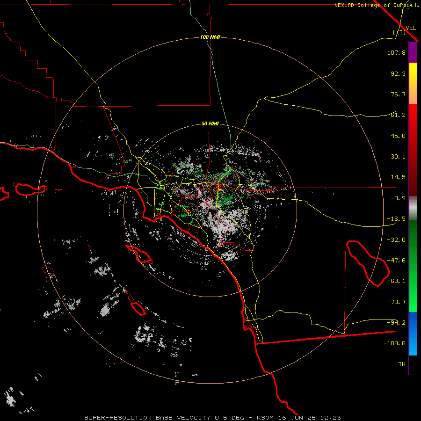Click the 76.7 velocity scale value
Screen dimensions: 421x421
(x=398, y=94)
